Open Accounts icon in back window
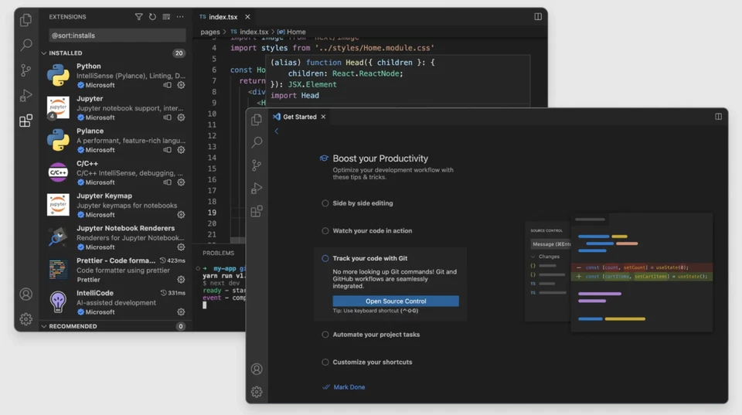The image size is (742, 415). tap(26, 294)
